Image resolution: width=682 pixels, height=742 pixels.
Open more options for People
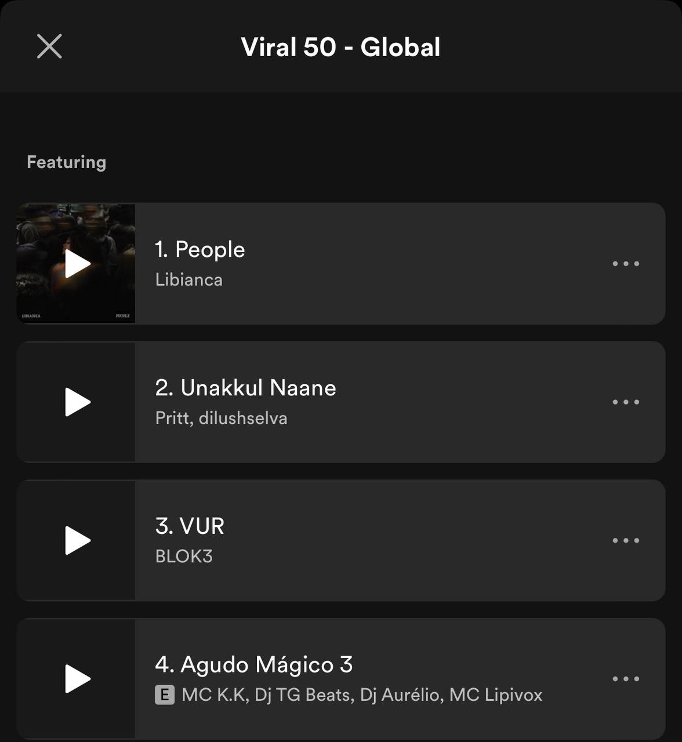click(626, 264)
